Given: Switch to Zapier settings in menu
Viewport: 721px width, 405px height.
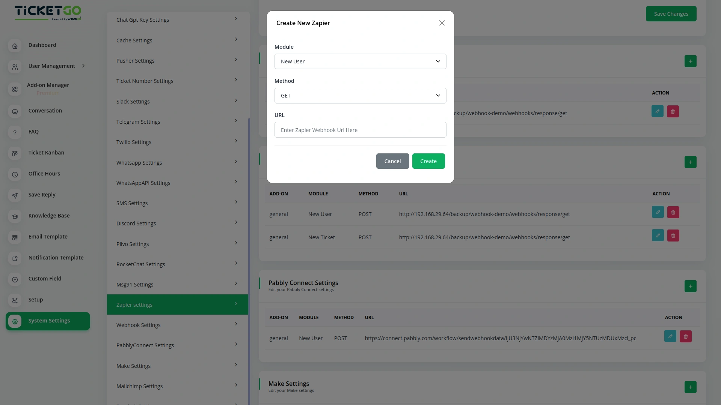Looking at the screenshot, I should click(177, 304).
